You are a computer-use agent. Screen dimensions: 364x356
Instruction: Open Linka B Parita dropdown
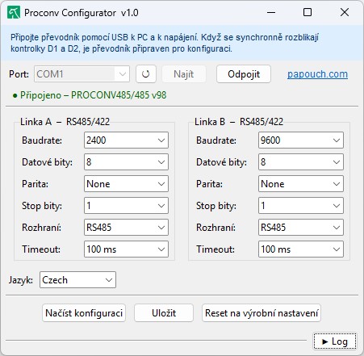pos(301,184)
